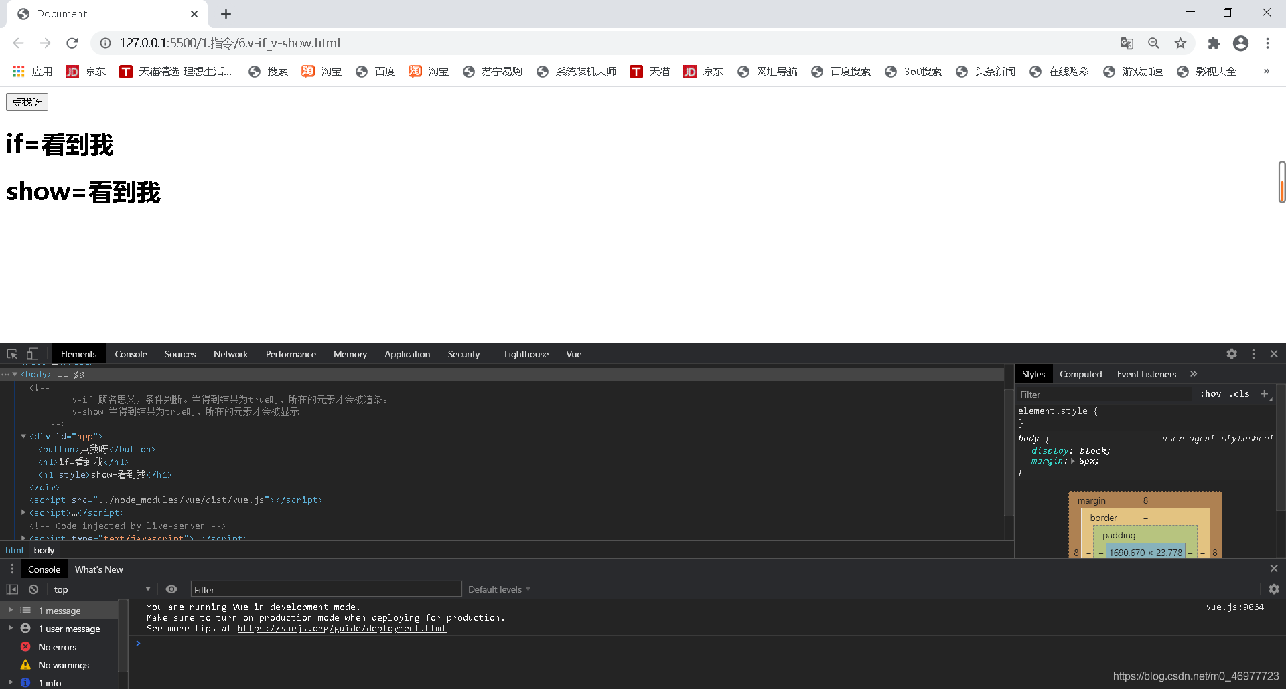The image size is (1286, 689).
Task: Show hidden bookmarks overflow chevron
Action: click(1267, 71)
